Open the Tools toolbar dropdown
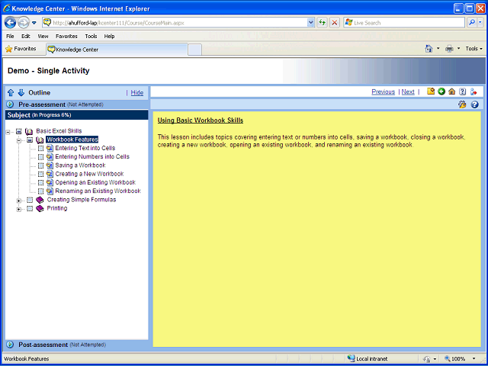 pos(474,49)
